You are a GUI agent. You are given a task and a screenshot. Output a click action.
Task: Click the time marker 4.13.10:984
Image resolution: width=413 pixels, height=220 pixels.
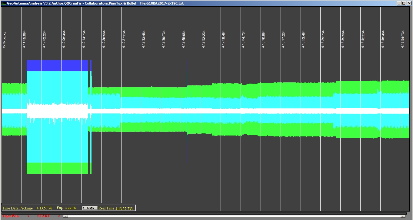pos(263,39)
